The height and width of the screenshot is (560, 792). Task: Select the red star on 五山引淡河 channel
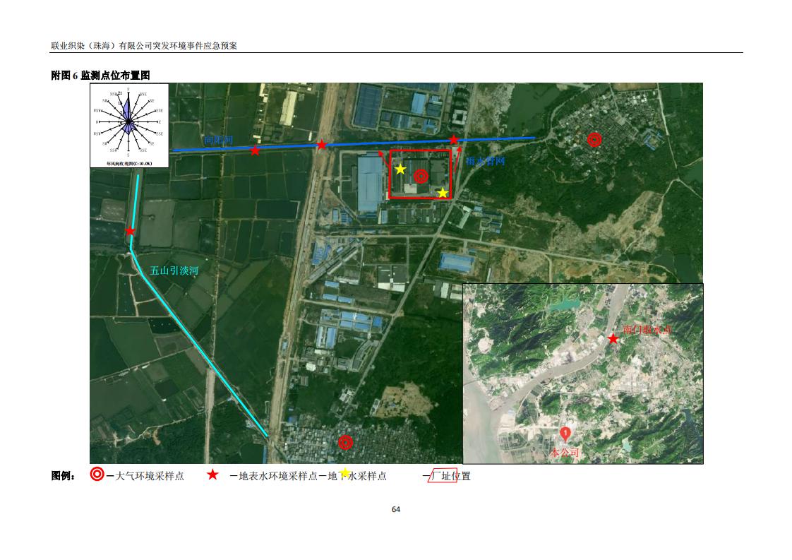coord(130,231)
